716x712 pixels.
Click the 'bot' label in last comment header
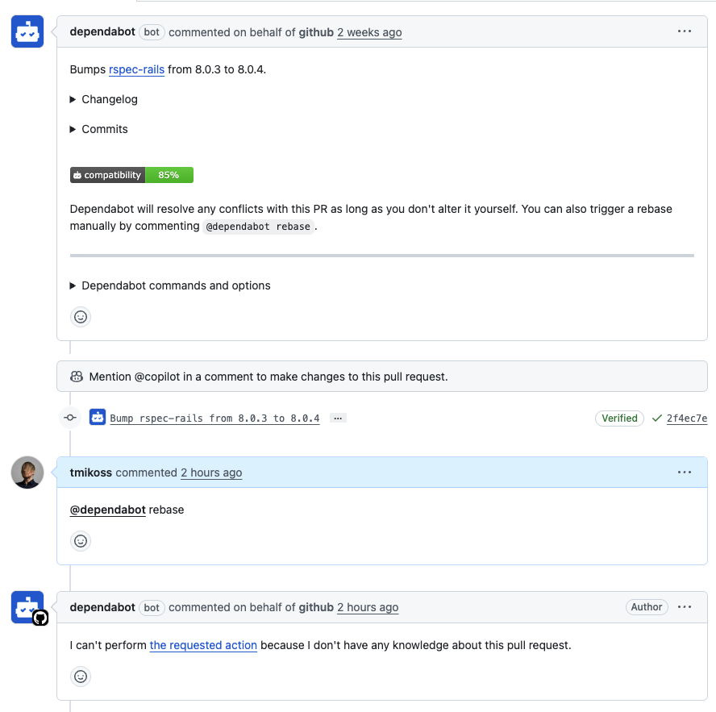(x=152, y=607)
